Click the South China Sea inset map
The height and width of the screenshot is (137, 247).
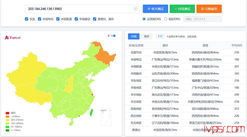coord(106,118)
